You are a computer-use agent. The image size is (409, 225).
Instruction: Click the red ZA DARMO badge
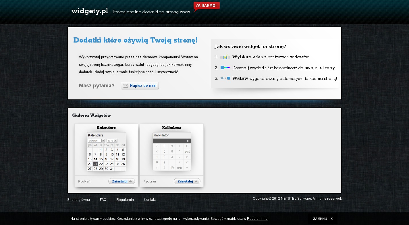point(206,6)
